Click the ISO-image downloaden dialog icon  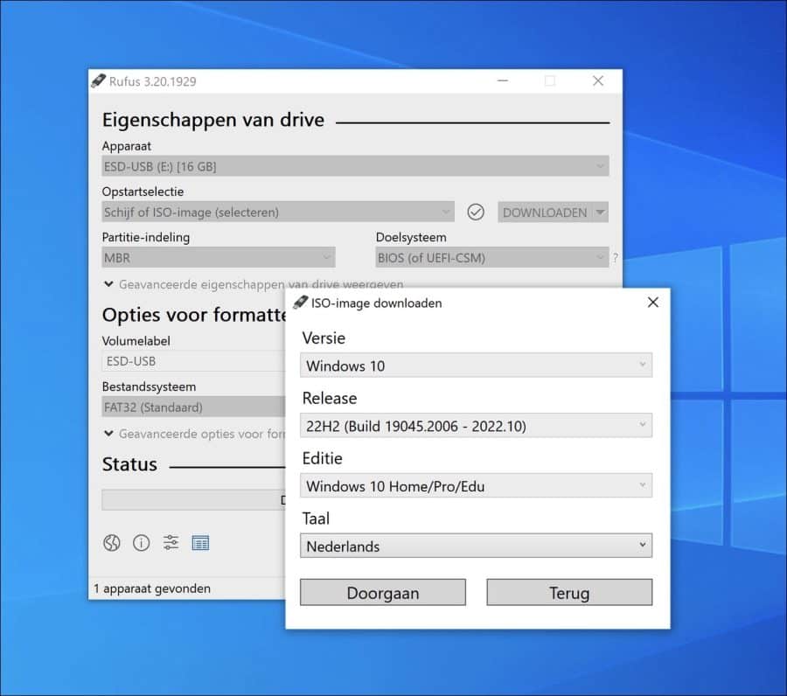click(300, 303)
